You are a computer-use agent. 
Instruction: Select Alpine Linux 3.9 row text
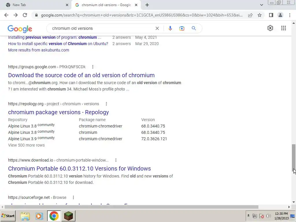pyautogui.click(x=31, y=138)
